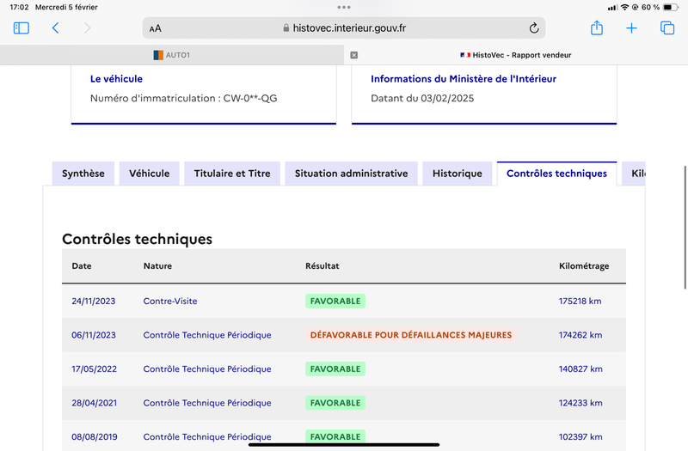
Task: Select the date 06/11/2023
Action: click(94, 335)
